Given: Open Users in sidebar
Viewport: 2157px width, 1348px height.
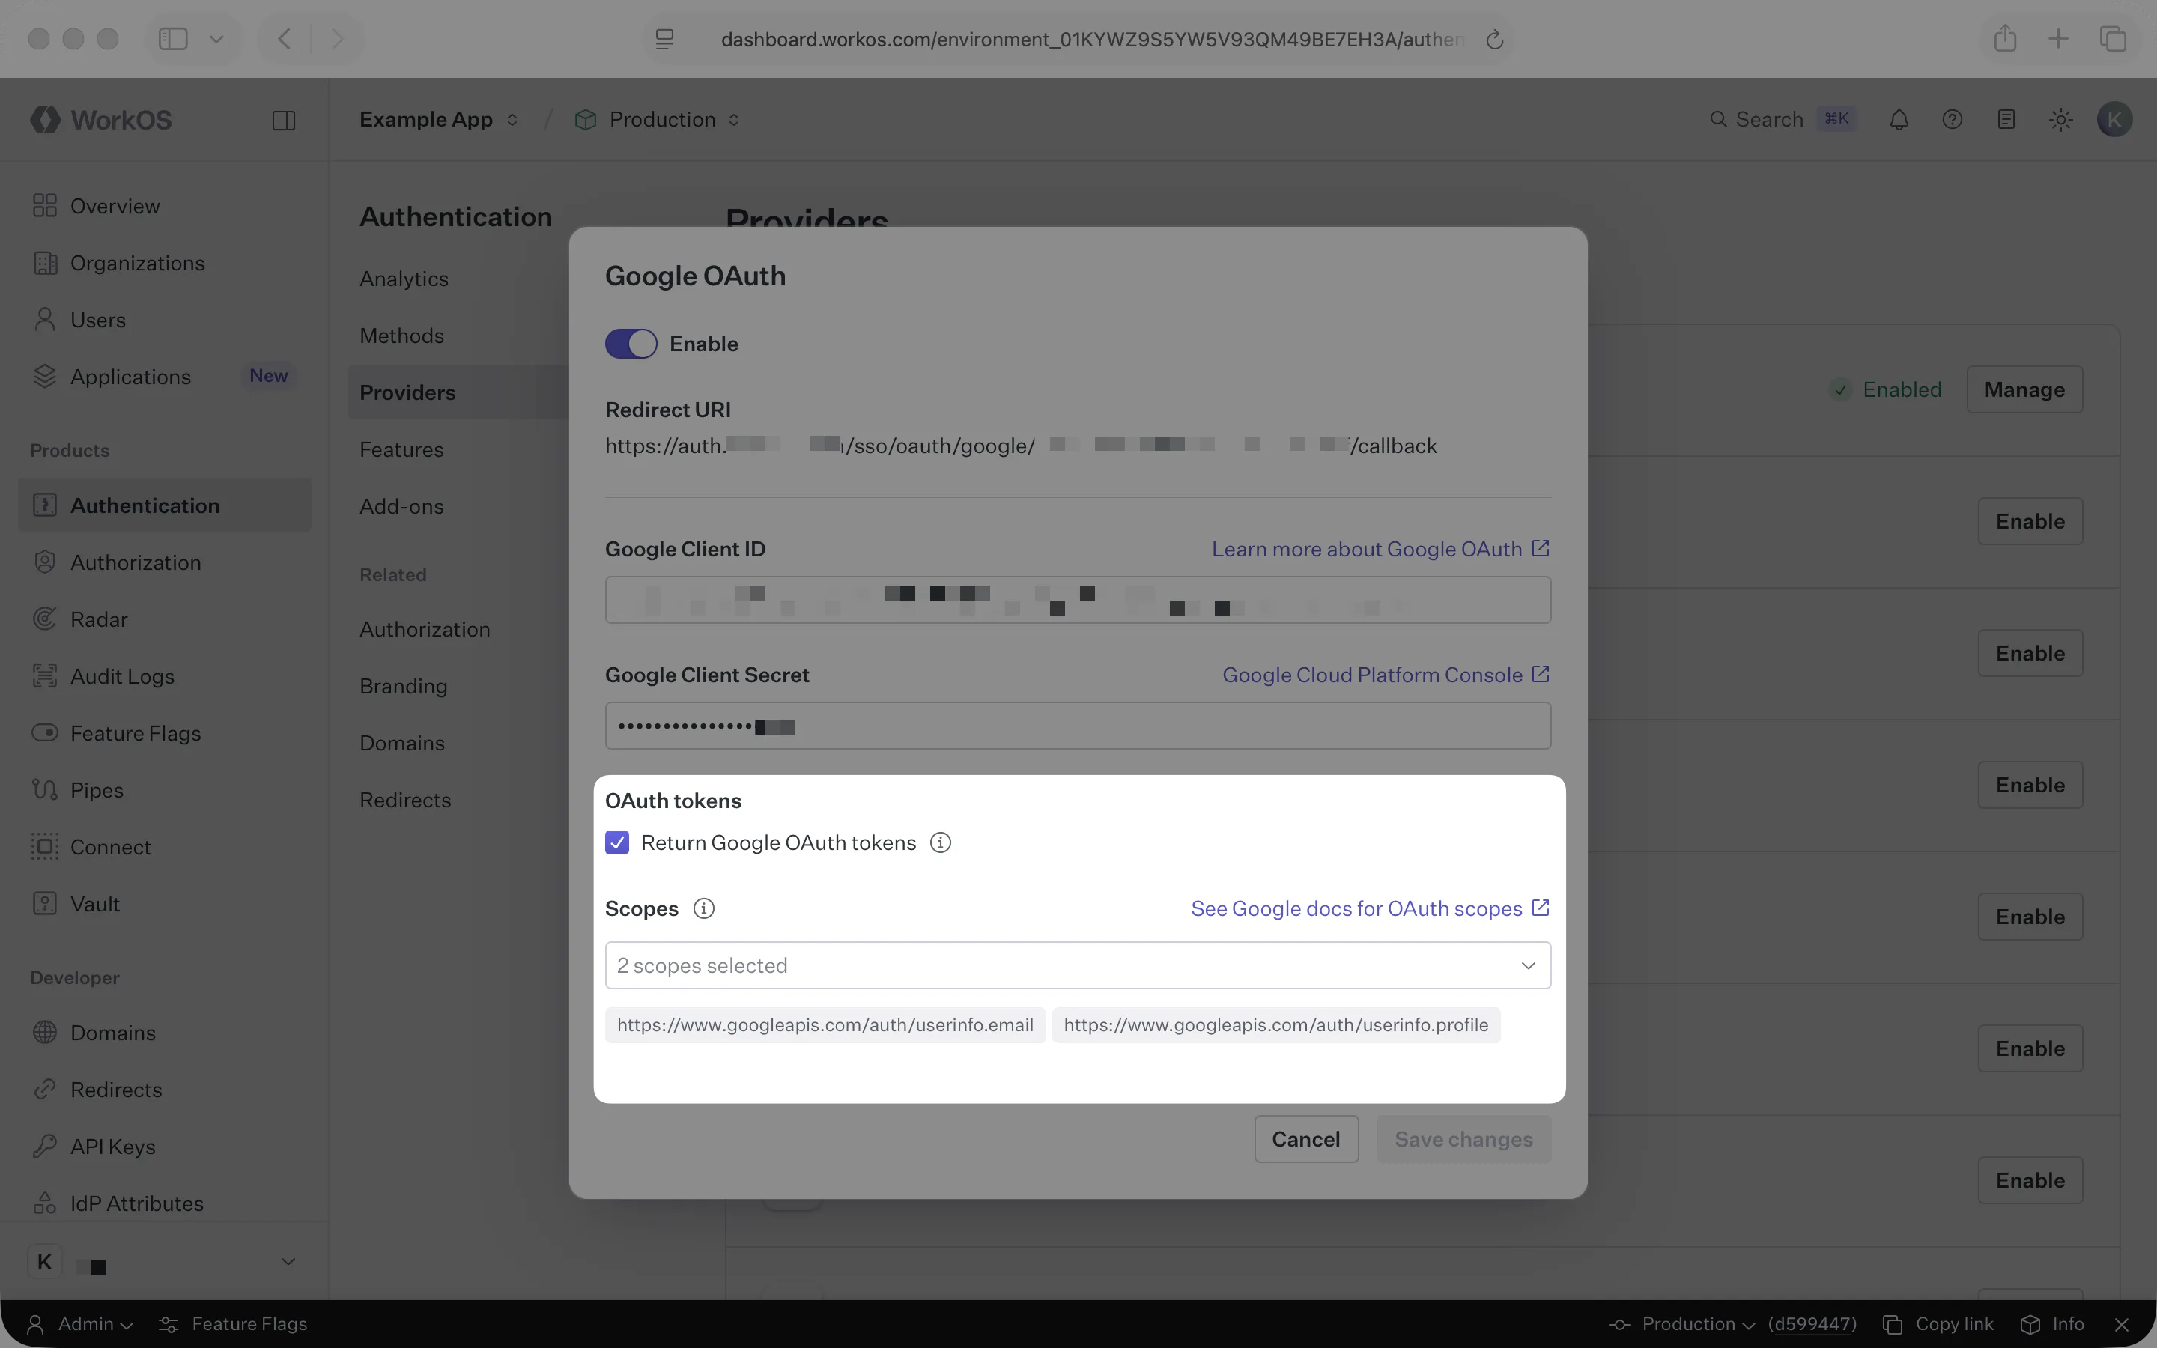Looking at the screenshot, I should [x=165, y=320].
